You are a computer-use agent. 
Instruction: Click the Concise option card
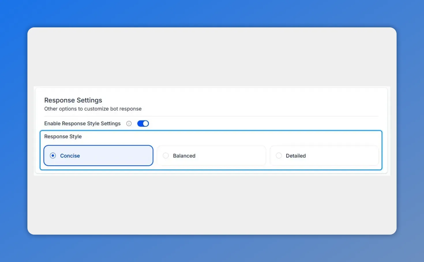[x=98, y=155]
